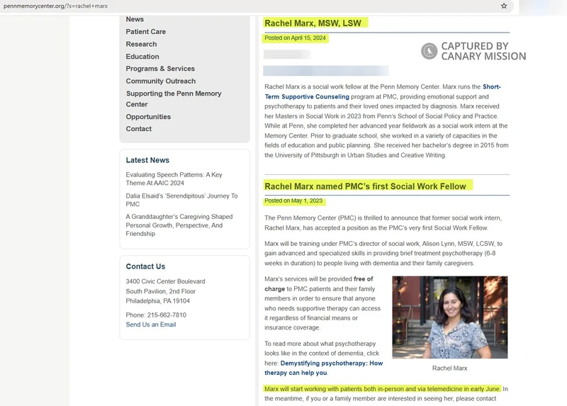The height and width of the screenshot is (406, 567).
Task: Go to the Opportunities page
Action: click(148, 117)
